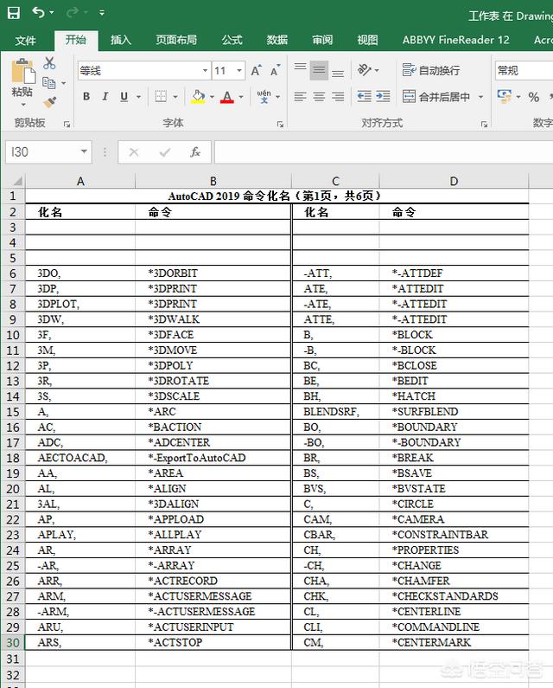Expand the 粘贴 paste options arrow

(x=22, y=105)
